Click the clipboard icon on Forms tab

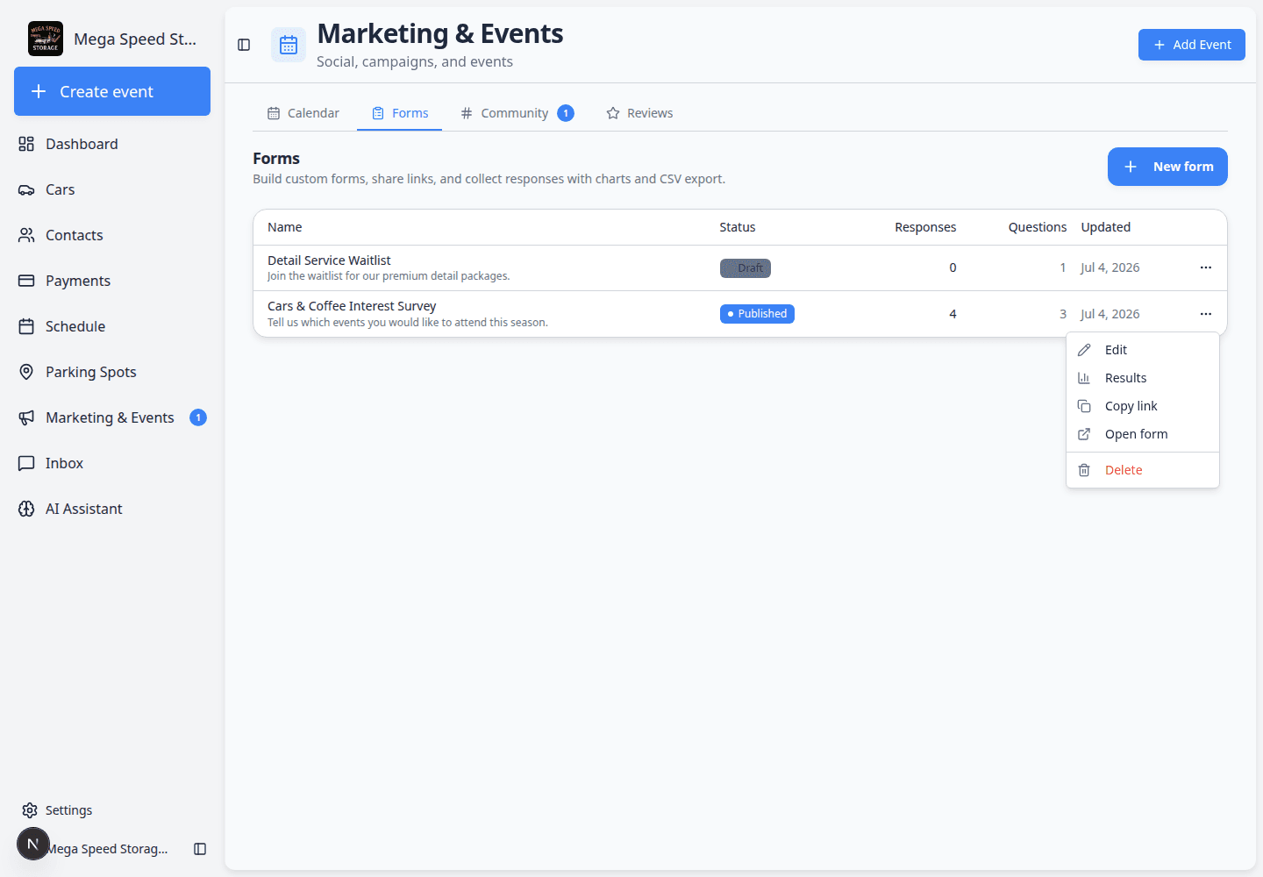[x=378, y=113]
